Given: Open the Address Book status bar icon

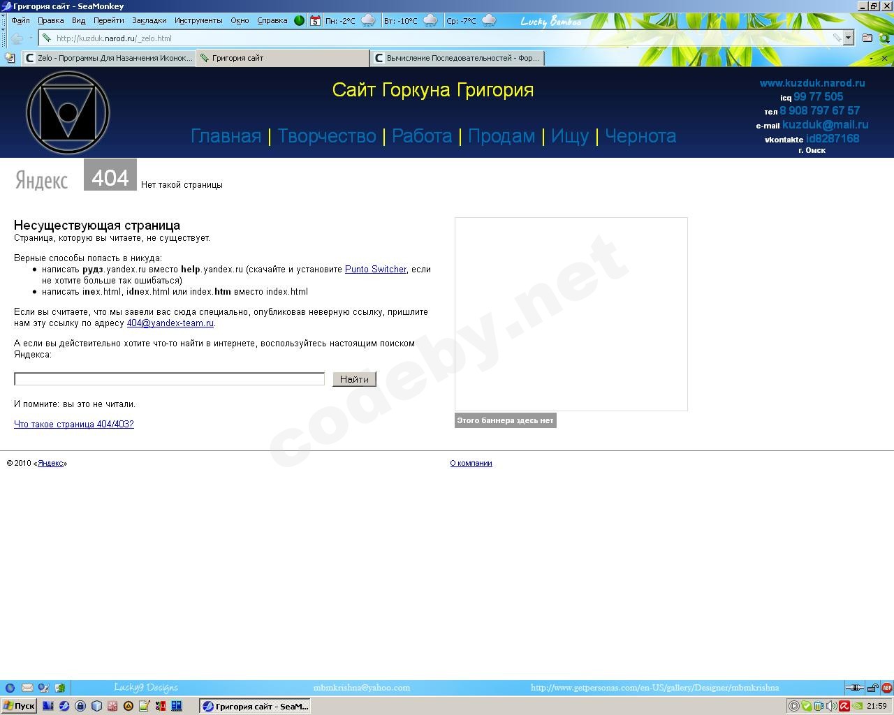Looking at the screenshot, I should pyautogui.click(x=60, y=688).
